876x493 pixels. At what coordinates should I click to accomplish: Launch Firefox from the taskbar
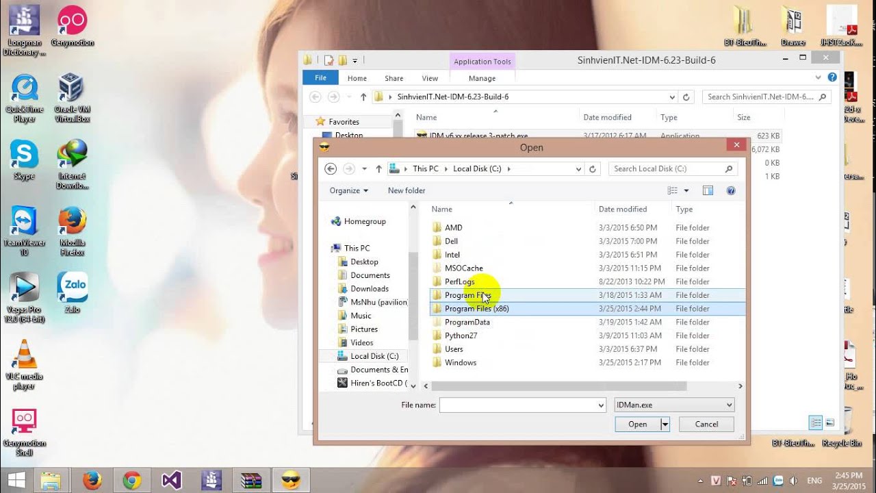pyautogui.click(x=92, y=481)
